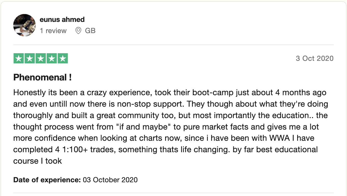
Task: Open eunus ahmed's reviewer profile
Action: click(x=62, y=20)
